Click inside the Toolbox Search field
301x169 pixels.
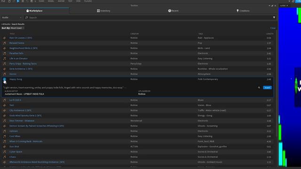pyautogui.click(x=150, y=17)
